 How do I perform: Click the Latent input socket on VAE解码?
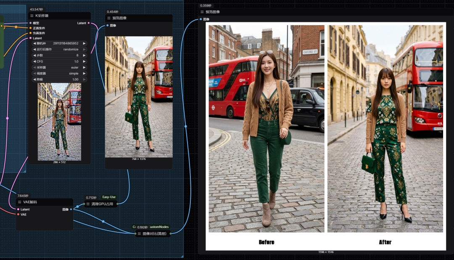[18, 209]
